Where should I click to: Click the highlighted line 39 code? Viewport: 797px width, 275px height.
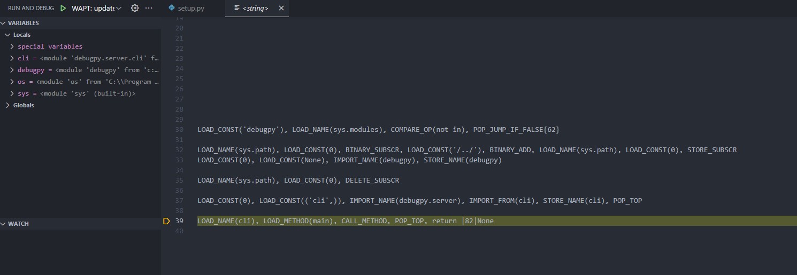pyautogui.click(x=345, y=221)
